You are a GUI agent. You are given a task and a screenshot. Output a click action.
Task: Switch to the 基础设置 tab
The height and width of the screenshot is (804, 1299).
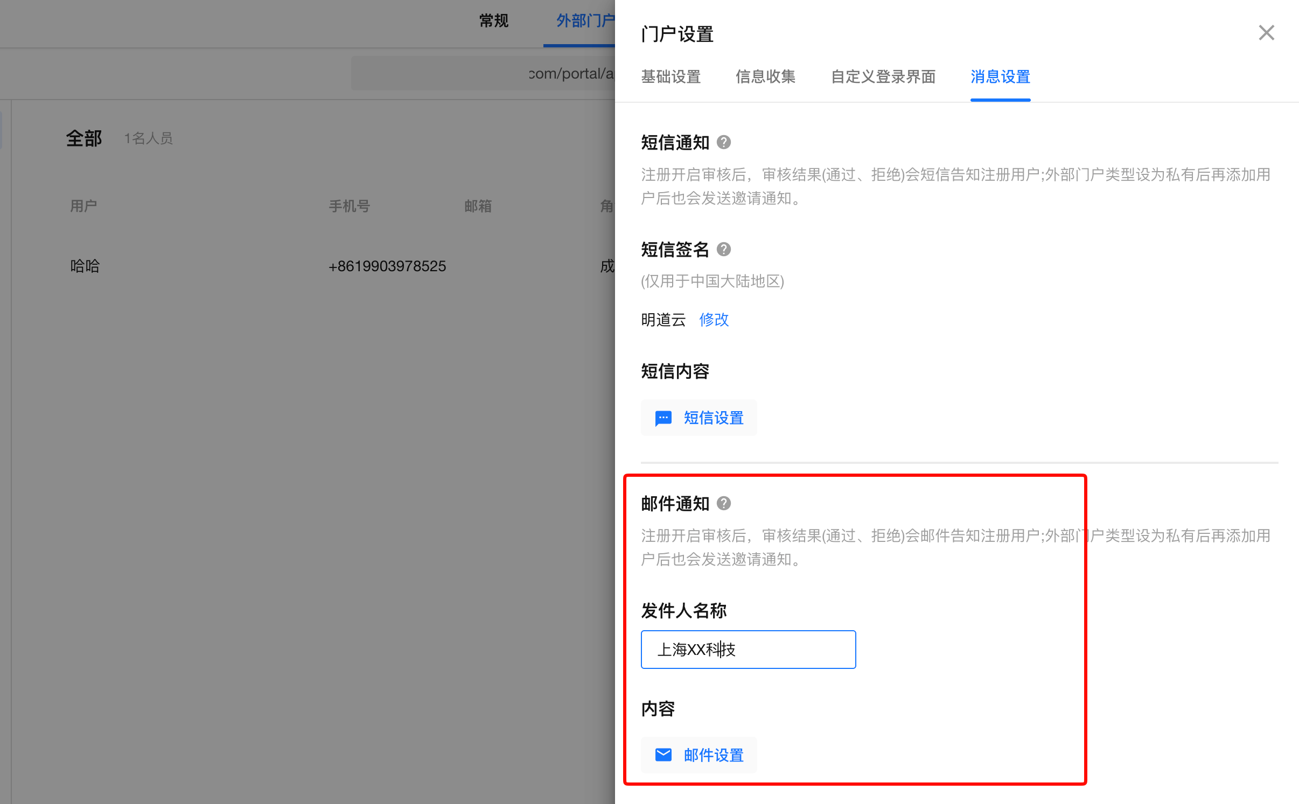(x=671, y=77)
